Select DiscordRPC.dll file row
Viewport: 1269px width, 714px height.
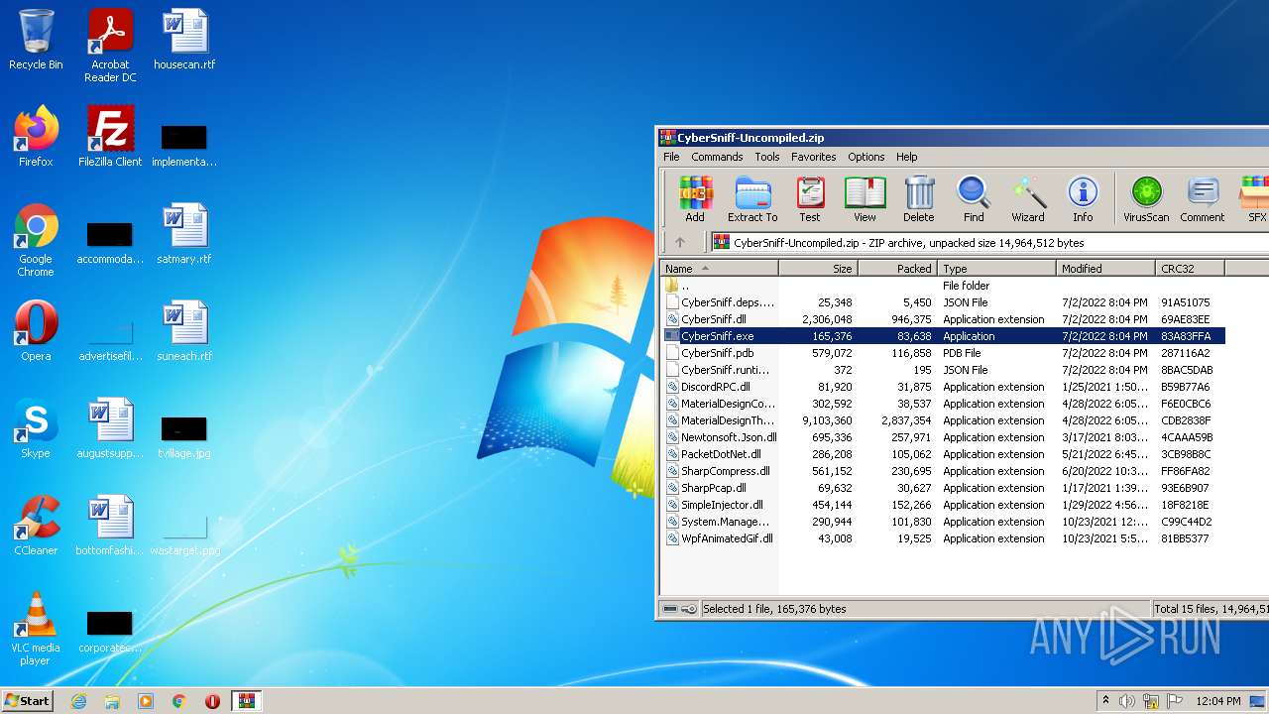coord(944,387)
